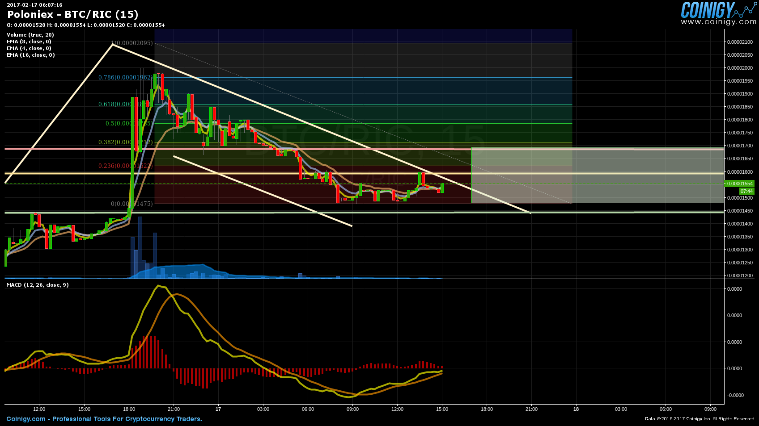759x426 pixels.
Task: Click the OHLC values line
Action: pyautogui.click(x=86, y=25)
